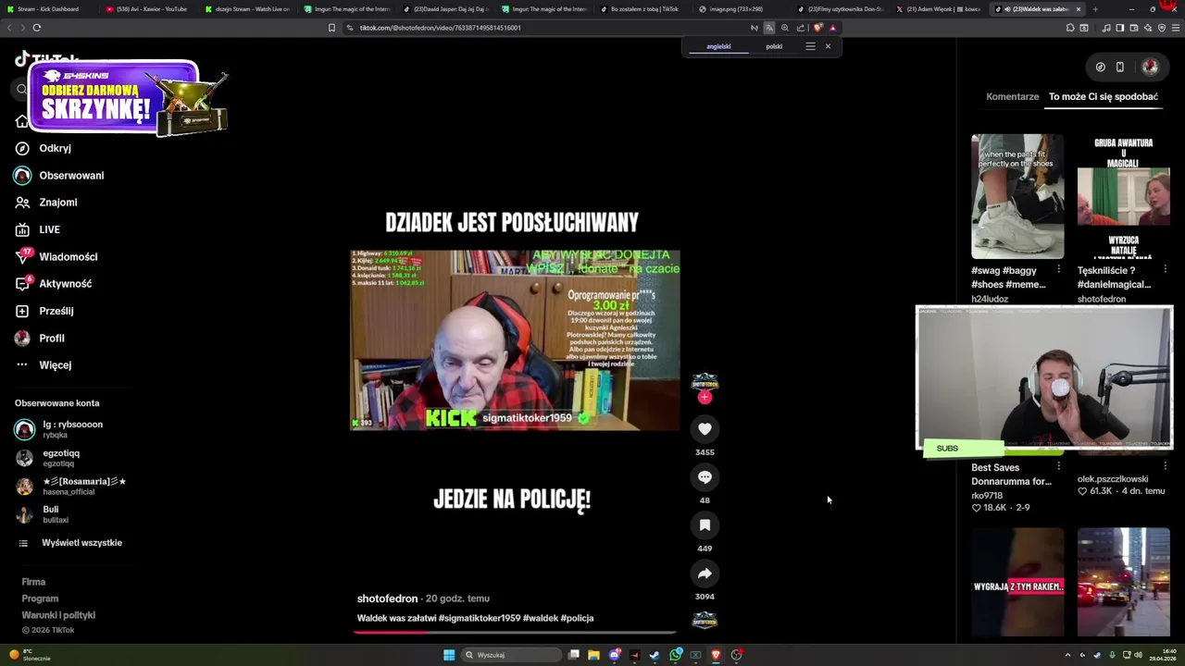Screen dimensions: 1185x666
Task: Open the city street suggested video thumbnail
Action: pos(1123,583)
